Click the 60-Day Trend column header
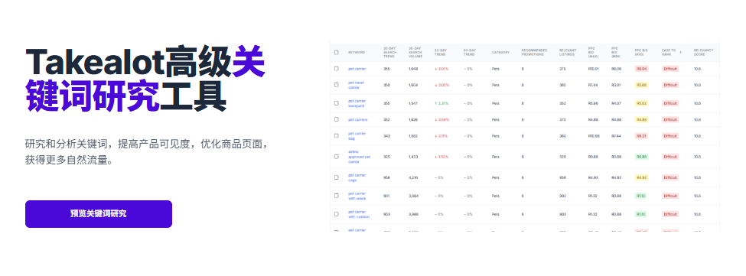The width and height of the screenshot is (746, 276). coord(469,52)
